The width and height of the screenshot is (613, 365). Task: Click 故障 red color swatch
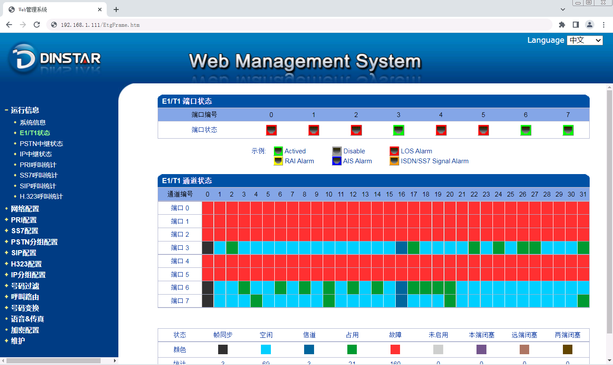click(x=395, y=349)
